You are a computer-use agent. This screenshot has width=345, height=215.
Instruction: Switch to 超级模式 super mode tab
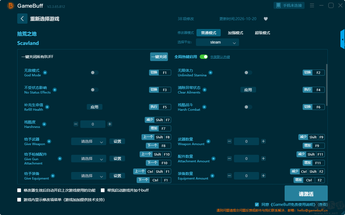(263, 33)
